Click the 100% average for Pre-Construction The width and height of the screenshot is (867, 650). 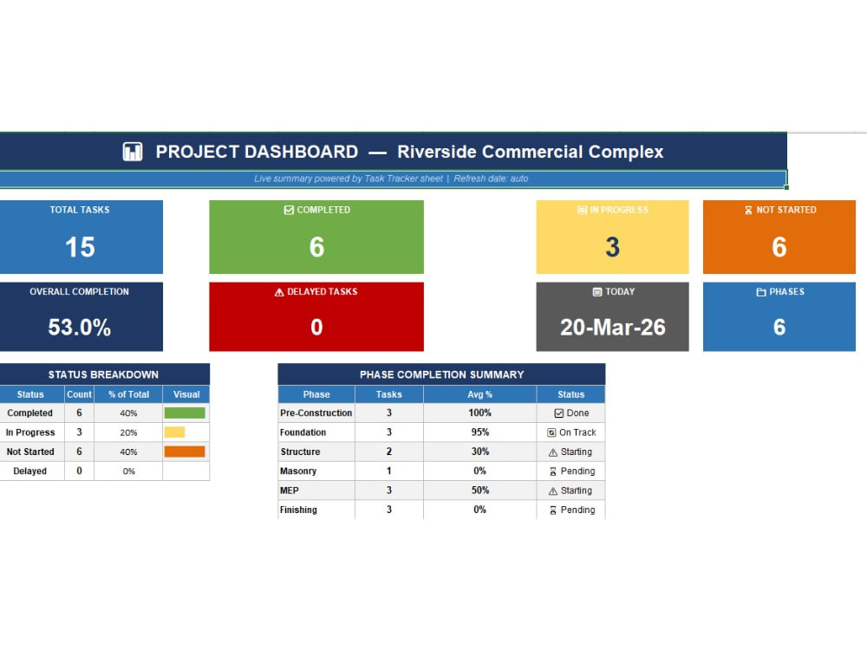tap(480, 413)
